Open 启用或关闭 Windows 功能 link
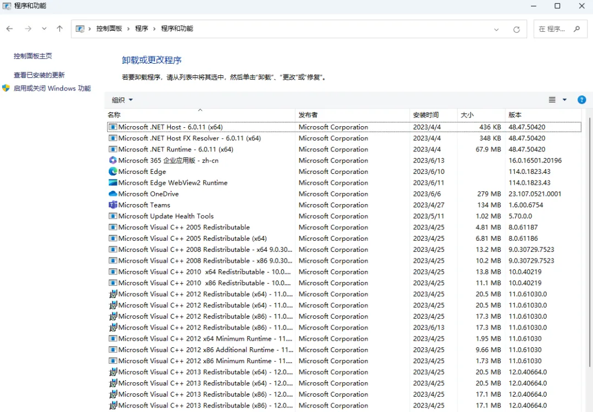Viewport: 593px width, 412px height. pos(52,88)
